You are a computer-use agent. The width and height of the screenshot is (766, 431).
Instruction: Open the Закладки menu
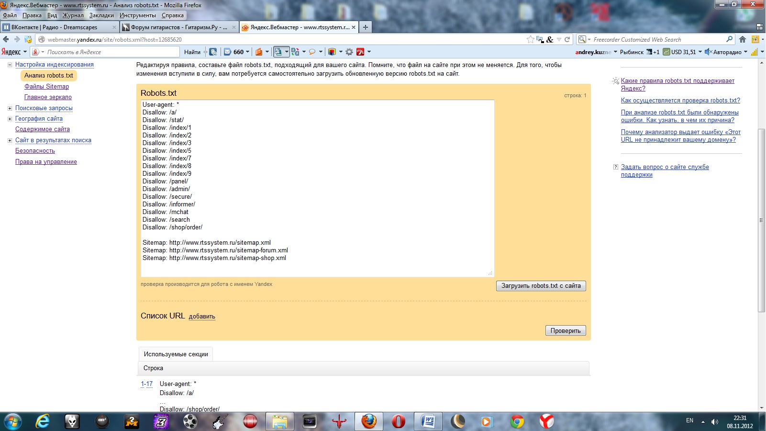click(x=101, y=15)
